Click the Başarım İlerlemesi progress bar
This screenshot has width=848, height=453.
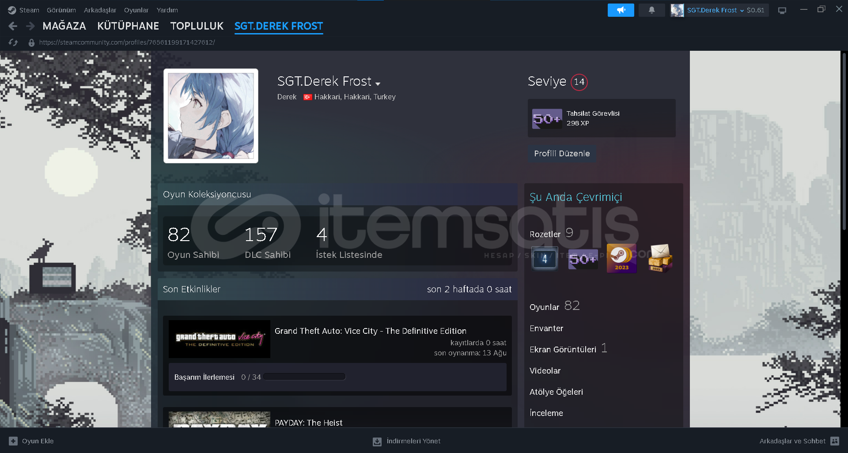coord(304,377)
